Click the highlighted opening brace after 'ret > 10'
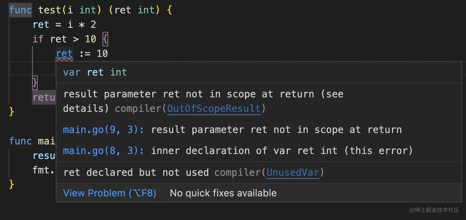 click(x=105, y=39)
